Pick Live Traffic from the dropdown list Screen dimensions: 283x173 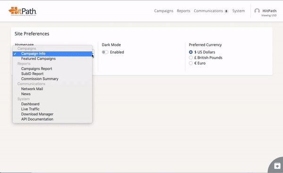coord(52,109)
